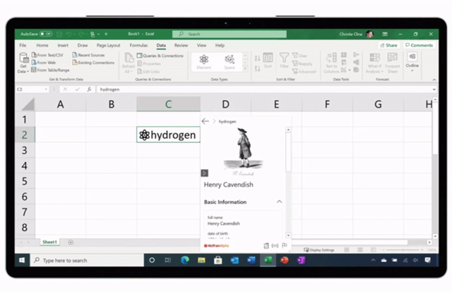Select the Element data type icon
The width and height of the screenshot is (452, 293).
(x=204, y=61)
